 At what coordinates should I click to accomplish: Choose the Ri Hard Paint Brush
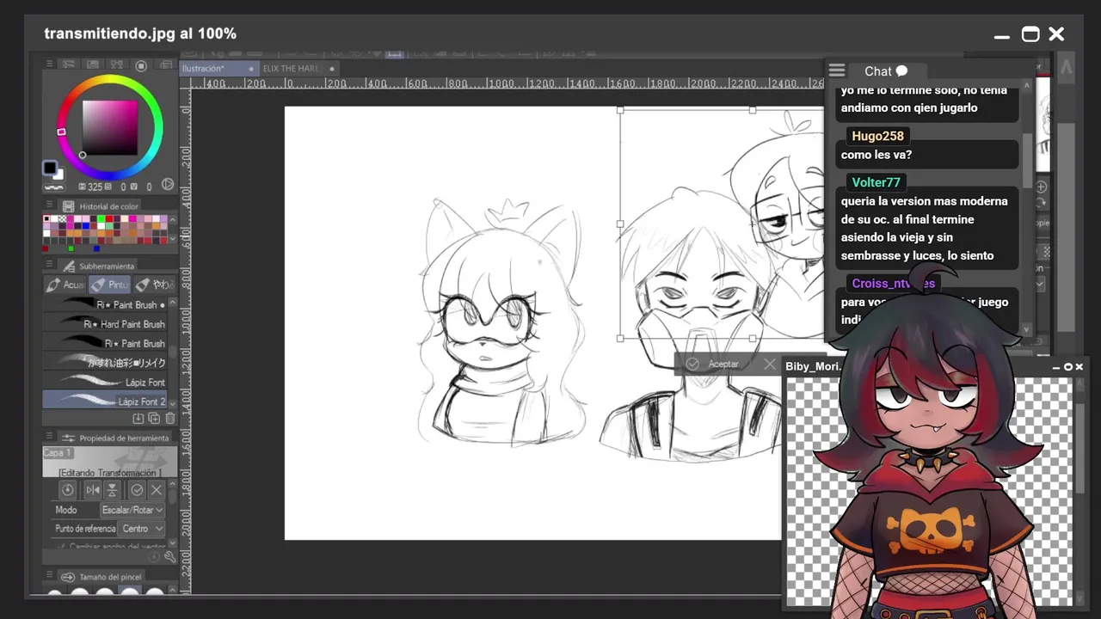point(106,324)
